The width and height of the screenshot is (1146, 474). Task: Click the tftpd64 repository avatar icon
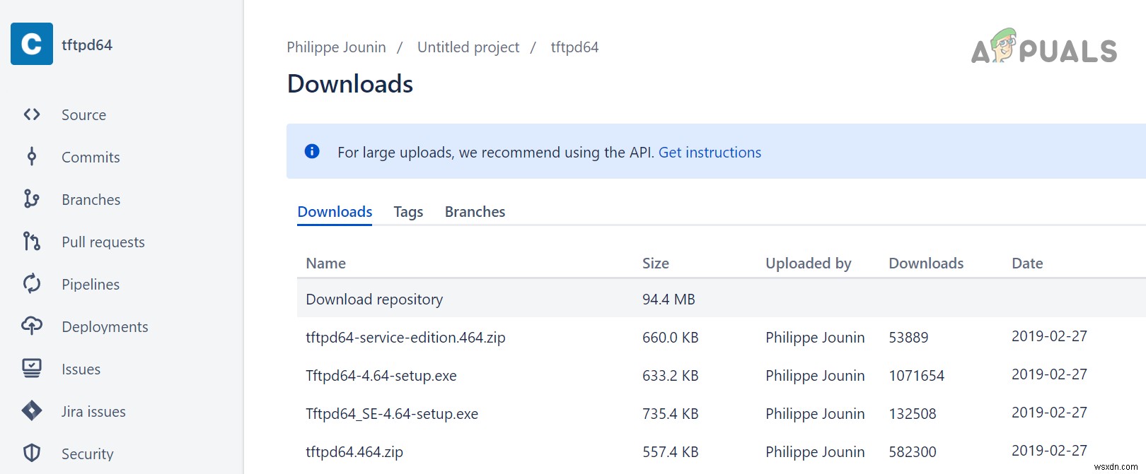pyautogui.click(x=32, y=44)
